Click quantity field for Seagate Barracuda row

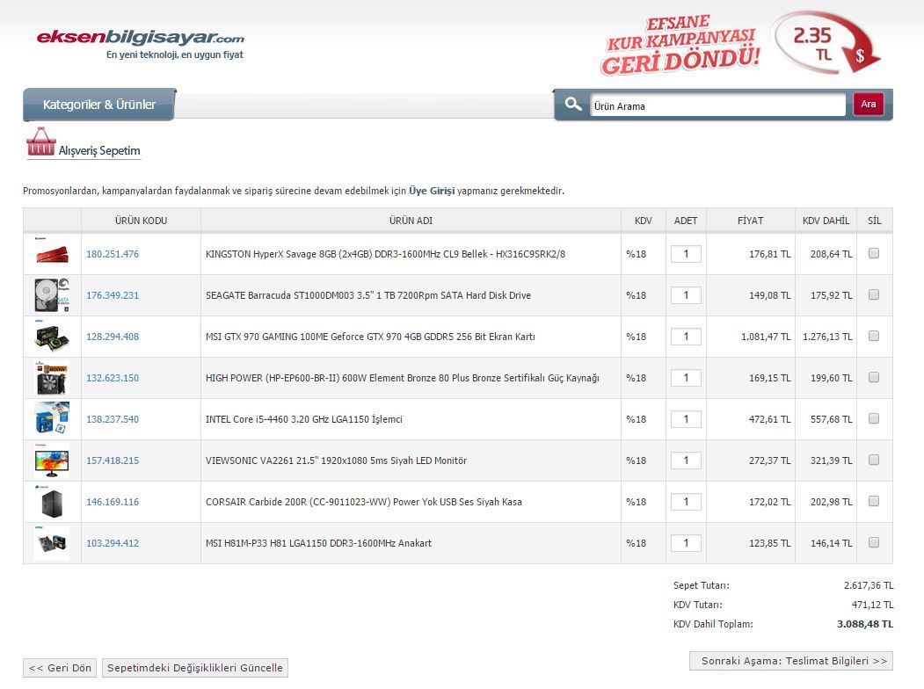(686, 295)
